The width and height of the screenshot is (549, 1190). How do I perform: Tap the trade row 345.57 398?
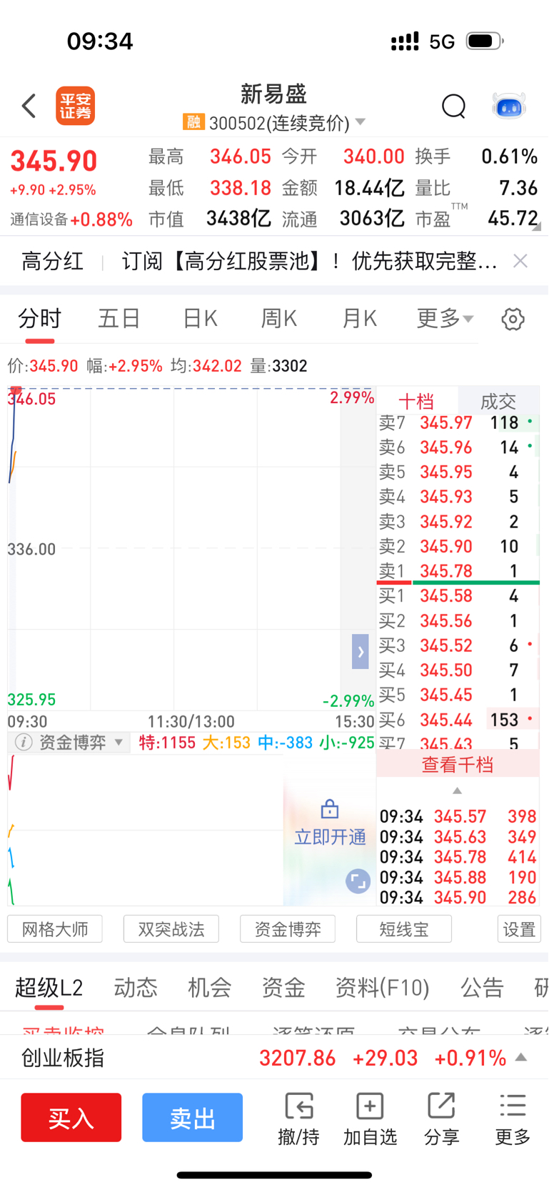coord(458,816)
